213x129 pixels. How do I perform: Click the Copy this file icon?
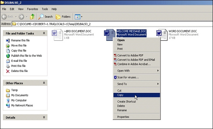coord(8,51)
